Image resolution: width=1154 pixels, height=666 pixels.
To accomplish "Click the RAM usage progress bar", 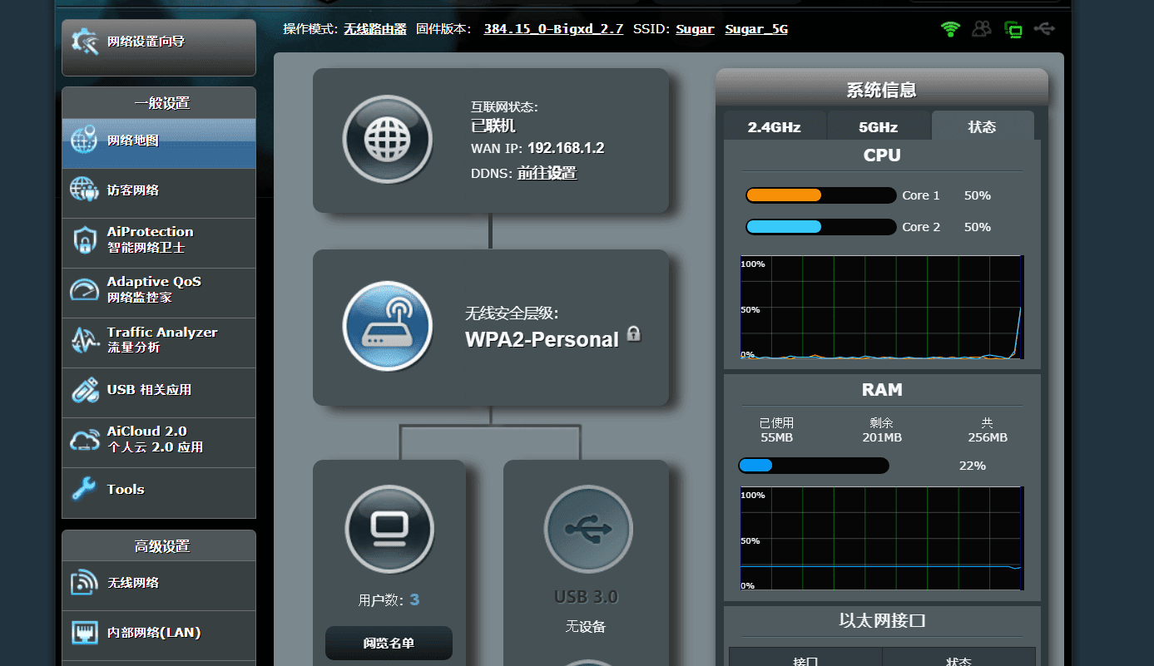I will 813,466.
